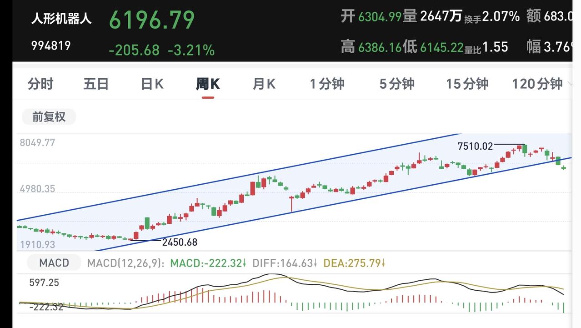Click the upper blue channel trend line
Image resolution: width=581 pixels, height=328 pixels.
(239, 177)
